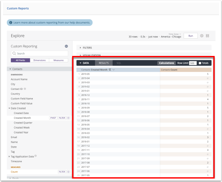Open the Created Month column dropdown chevron

[x=114, y=70]
